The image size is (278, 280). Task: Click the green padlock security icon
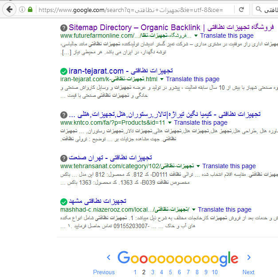point(30,9)
